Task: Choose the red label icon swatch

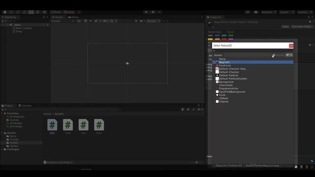Action: [x=224, y=39]
